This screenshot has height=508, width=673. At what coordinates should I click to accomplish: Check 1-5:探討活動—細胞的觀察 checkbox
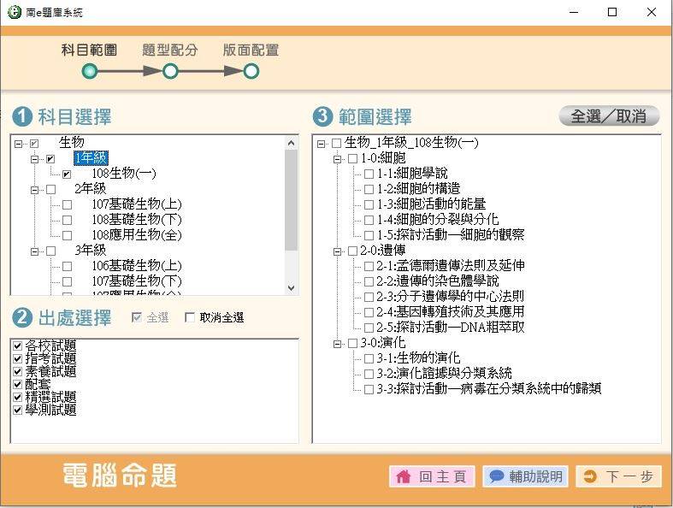point(369,235)
